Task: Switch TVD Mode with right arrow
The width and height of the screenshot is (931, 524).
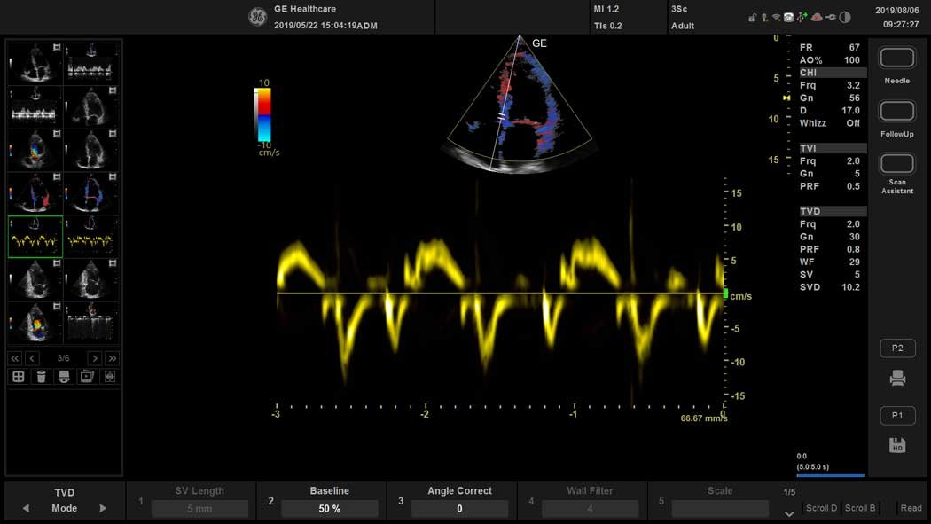Action: 103,509
